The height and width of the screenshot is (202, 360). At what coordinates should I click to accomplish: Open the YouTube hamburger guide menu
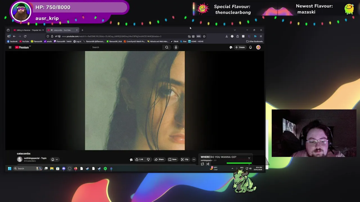tap(10, 47)
